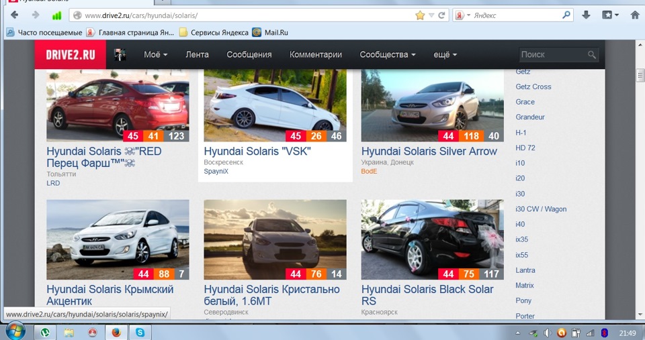Viewport: 645px width, 340px height.
Task: Select Getz Cross in model list
Action: 533,87
